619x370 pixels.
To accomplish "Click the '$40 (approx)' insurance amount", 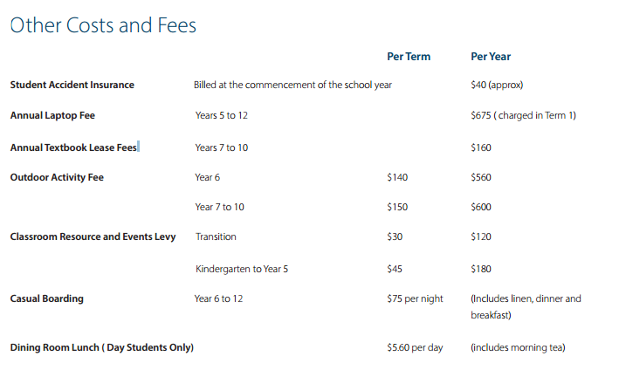I will pyautogui.click(x=497, y=85).
